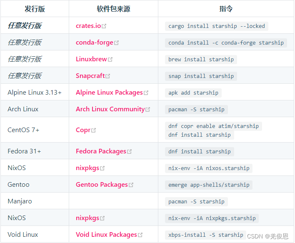This screenshot has height=243, width=295.
Task: Click external-link icon beside Gentoo Packages
Action: 131,185
